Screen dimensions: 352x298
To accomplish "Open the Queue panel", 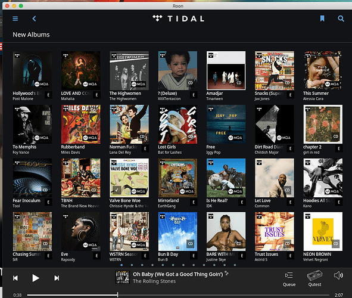I will click(289, 278).
